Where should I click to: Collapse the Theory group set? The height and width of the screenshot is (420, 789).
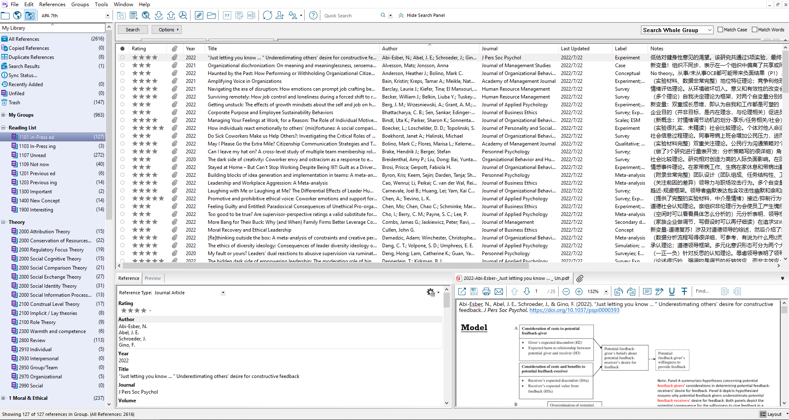pyautogui.click(x=3, y=222)
